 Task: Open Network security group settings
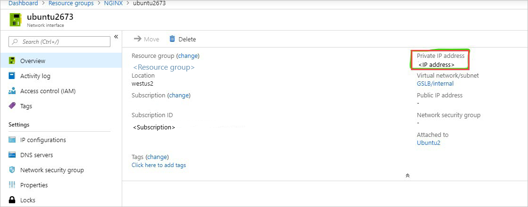tap(61, 170)
